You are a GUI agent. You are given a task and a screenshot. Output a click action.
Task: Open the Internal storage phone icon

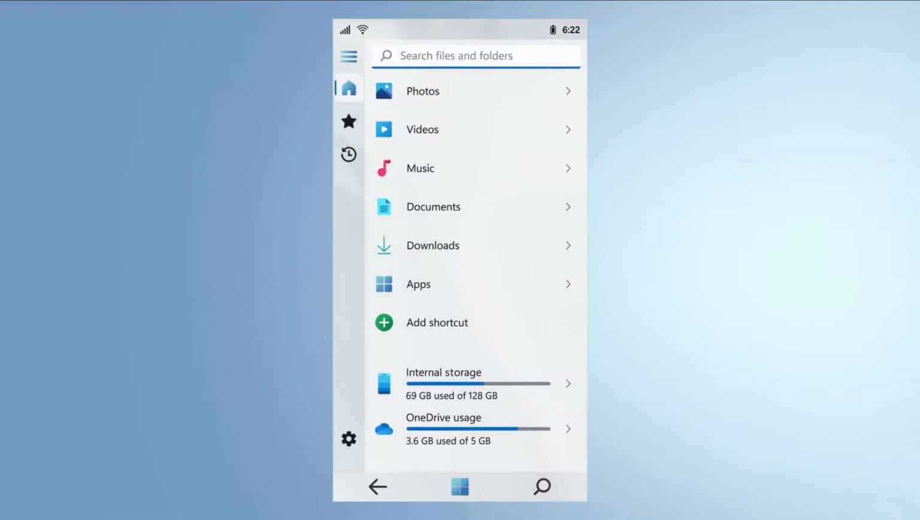(383, 384)
